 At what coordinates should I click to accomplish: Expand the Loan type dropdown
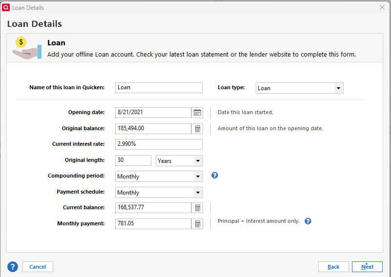[x=338, y=88]
